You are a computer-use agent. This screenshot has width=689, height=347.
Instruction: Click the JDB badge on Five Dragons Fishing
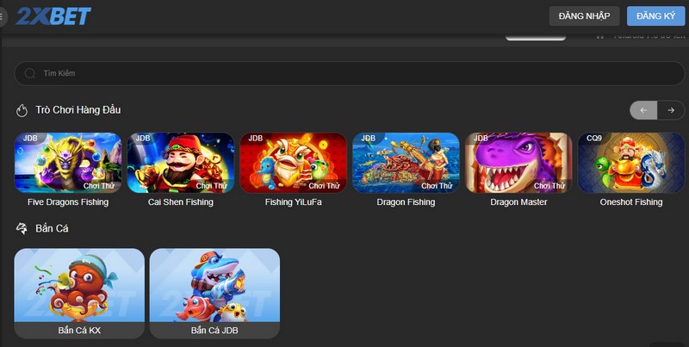(30, 139)
